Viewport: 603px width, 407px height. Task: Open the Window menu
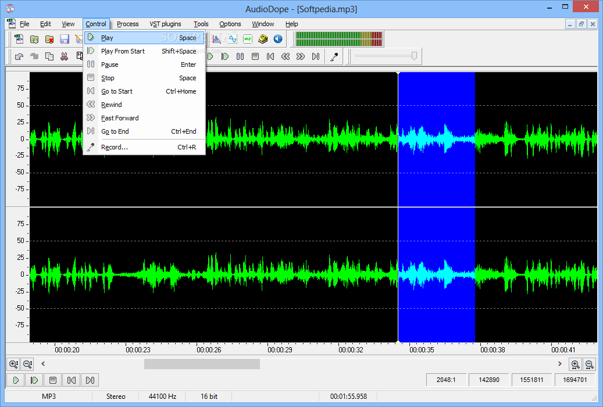263,24
